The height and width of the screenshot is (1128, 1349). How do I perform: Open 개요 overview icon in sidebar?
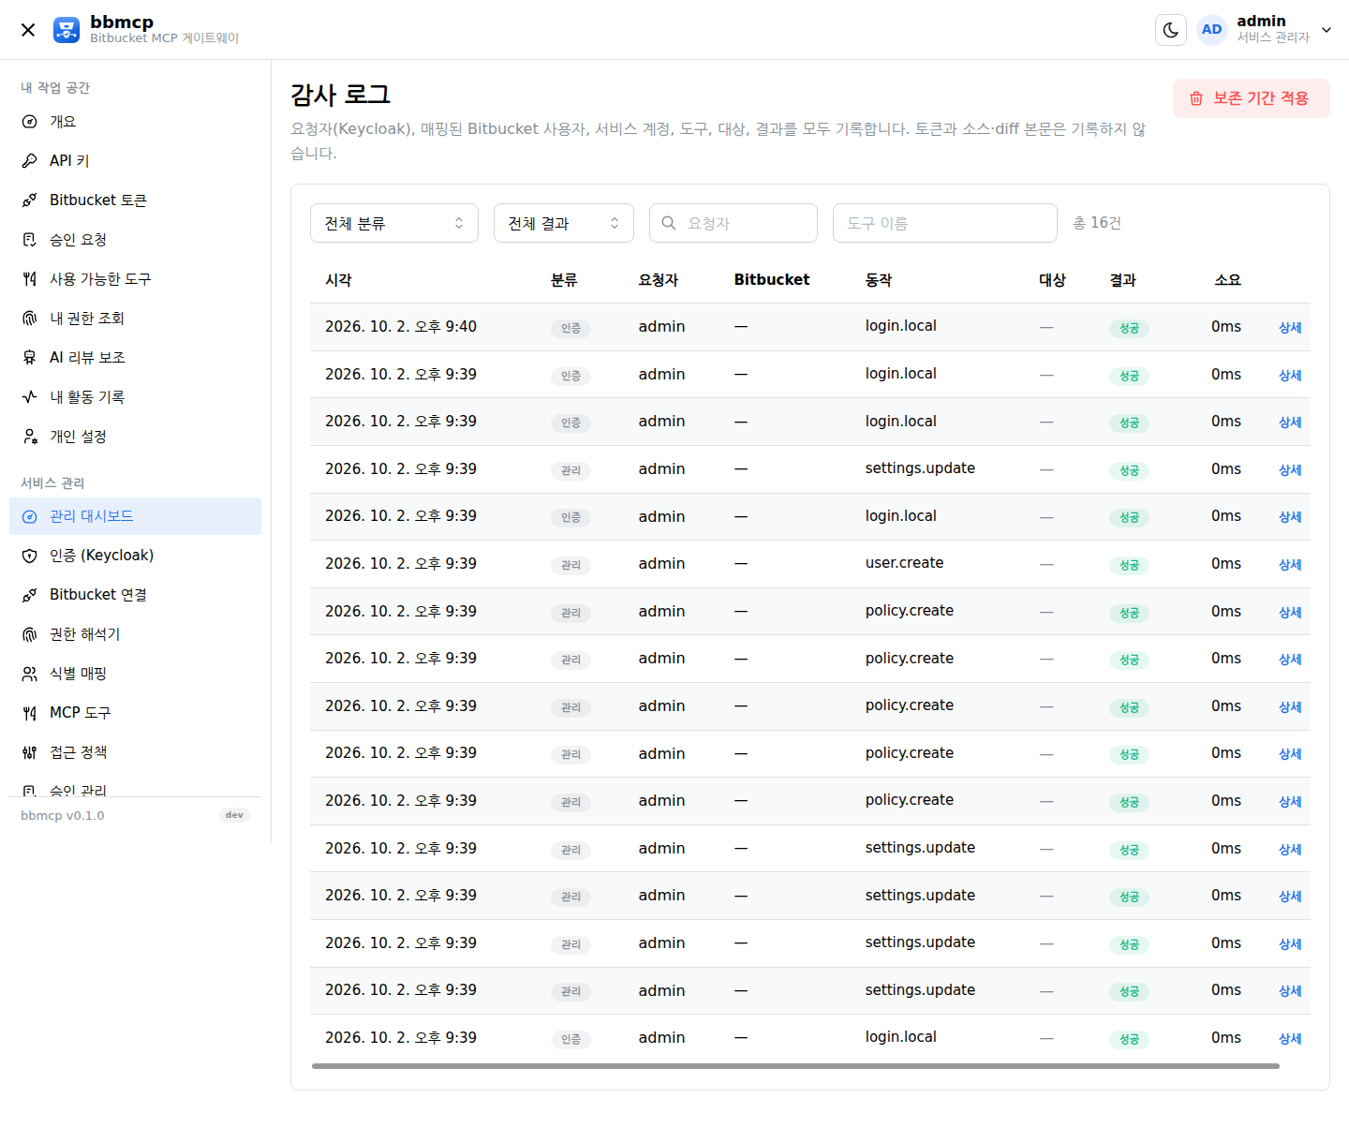[30, 122]
